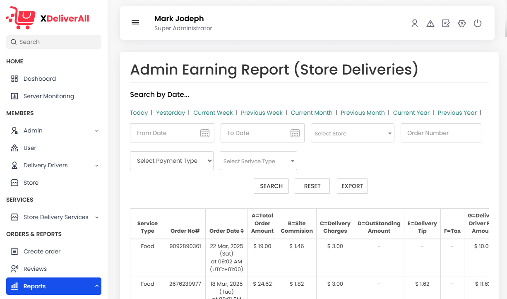This screenshot has height=299, width=507.
Task: Click the Create order list icon
Action: point(14,251)
